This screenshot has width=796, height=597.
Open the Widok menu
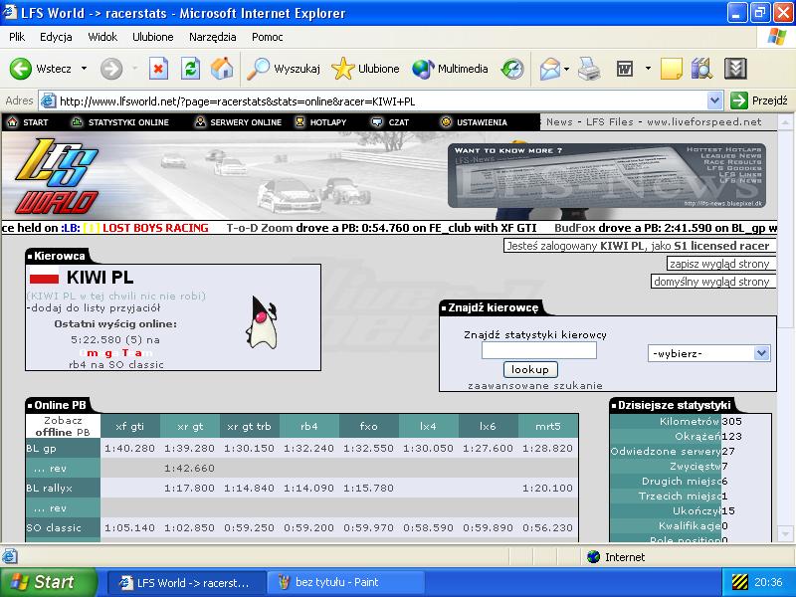(x=102, y=37)
